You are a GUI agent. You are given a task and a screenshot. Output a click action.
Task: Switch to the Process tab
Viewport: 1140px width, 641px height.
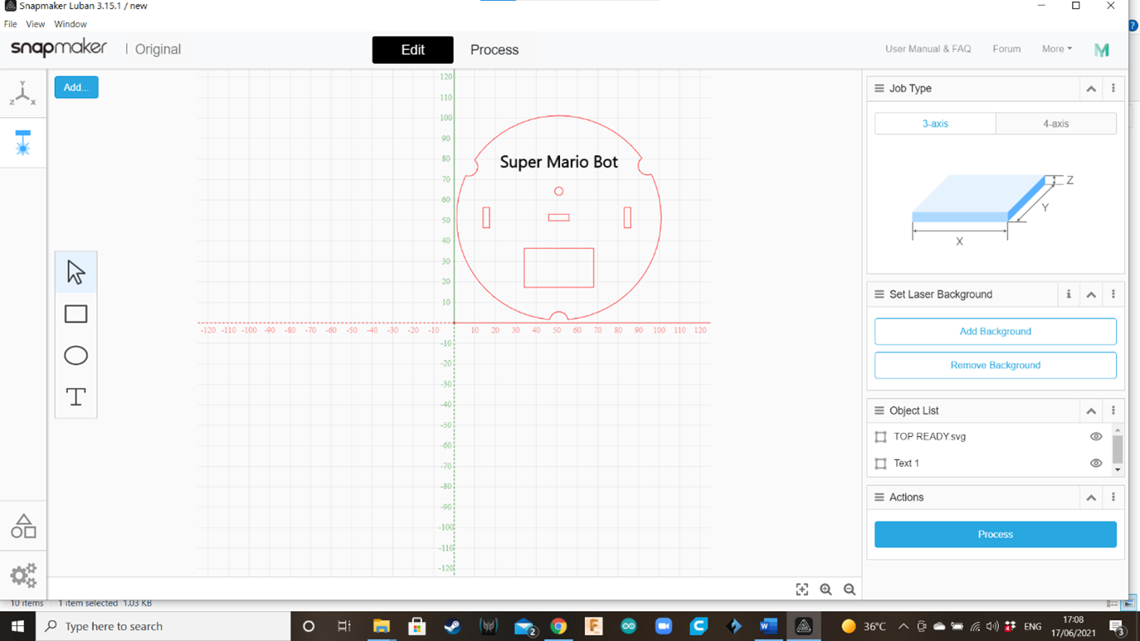(494, 50)
